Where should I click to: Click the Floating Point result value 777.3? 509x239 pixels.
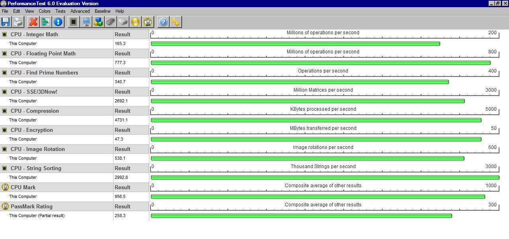coord(120,63)
